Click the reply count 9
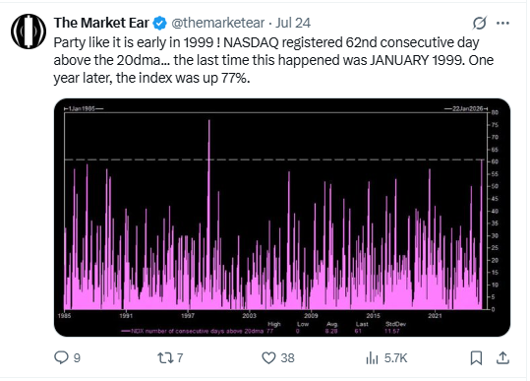The image size is (530, 381). (77, 358)
